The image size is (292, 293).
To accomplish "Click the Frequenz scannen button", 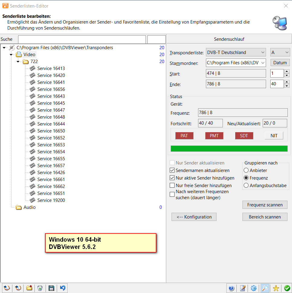I will [x=265, y=205].
